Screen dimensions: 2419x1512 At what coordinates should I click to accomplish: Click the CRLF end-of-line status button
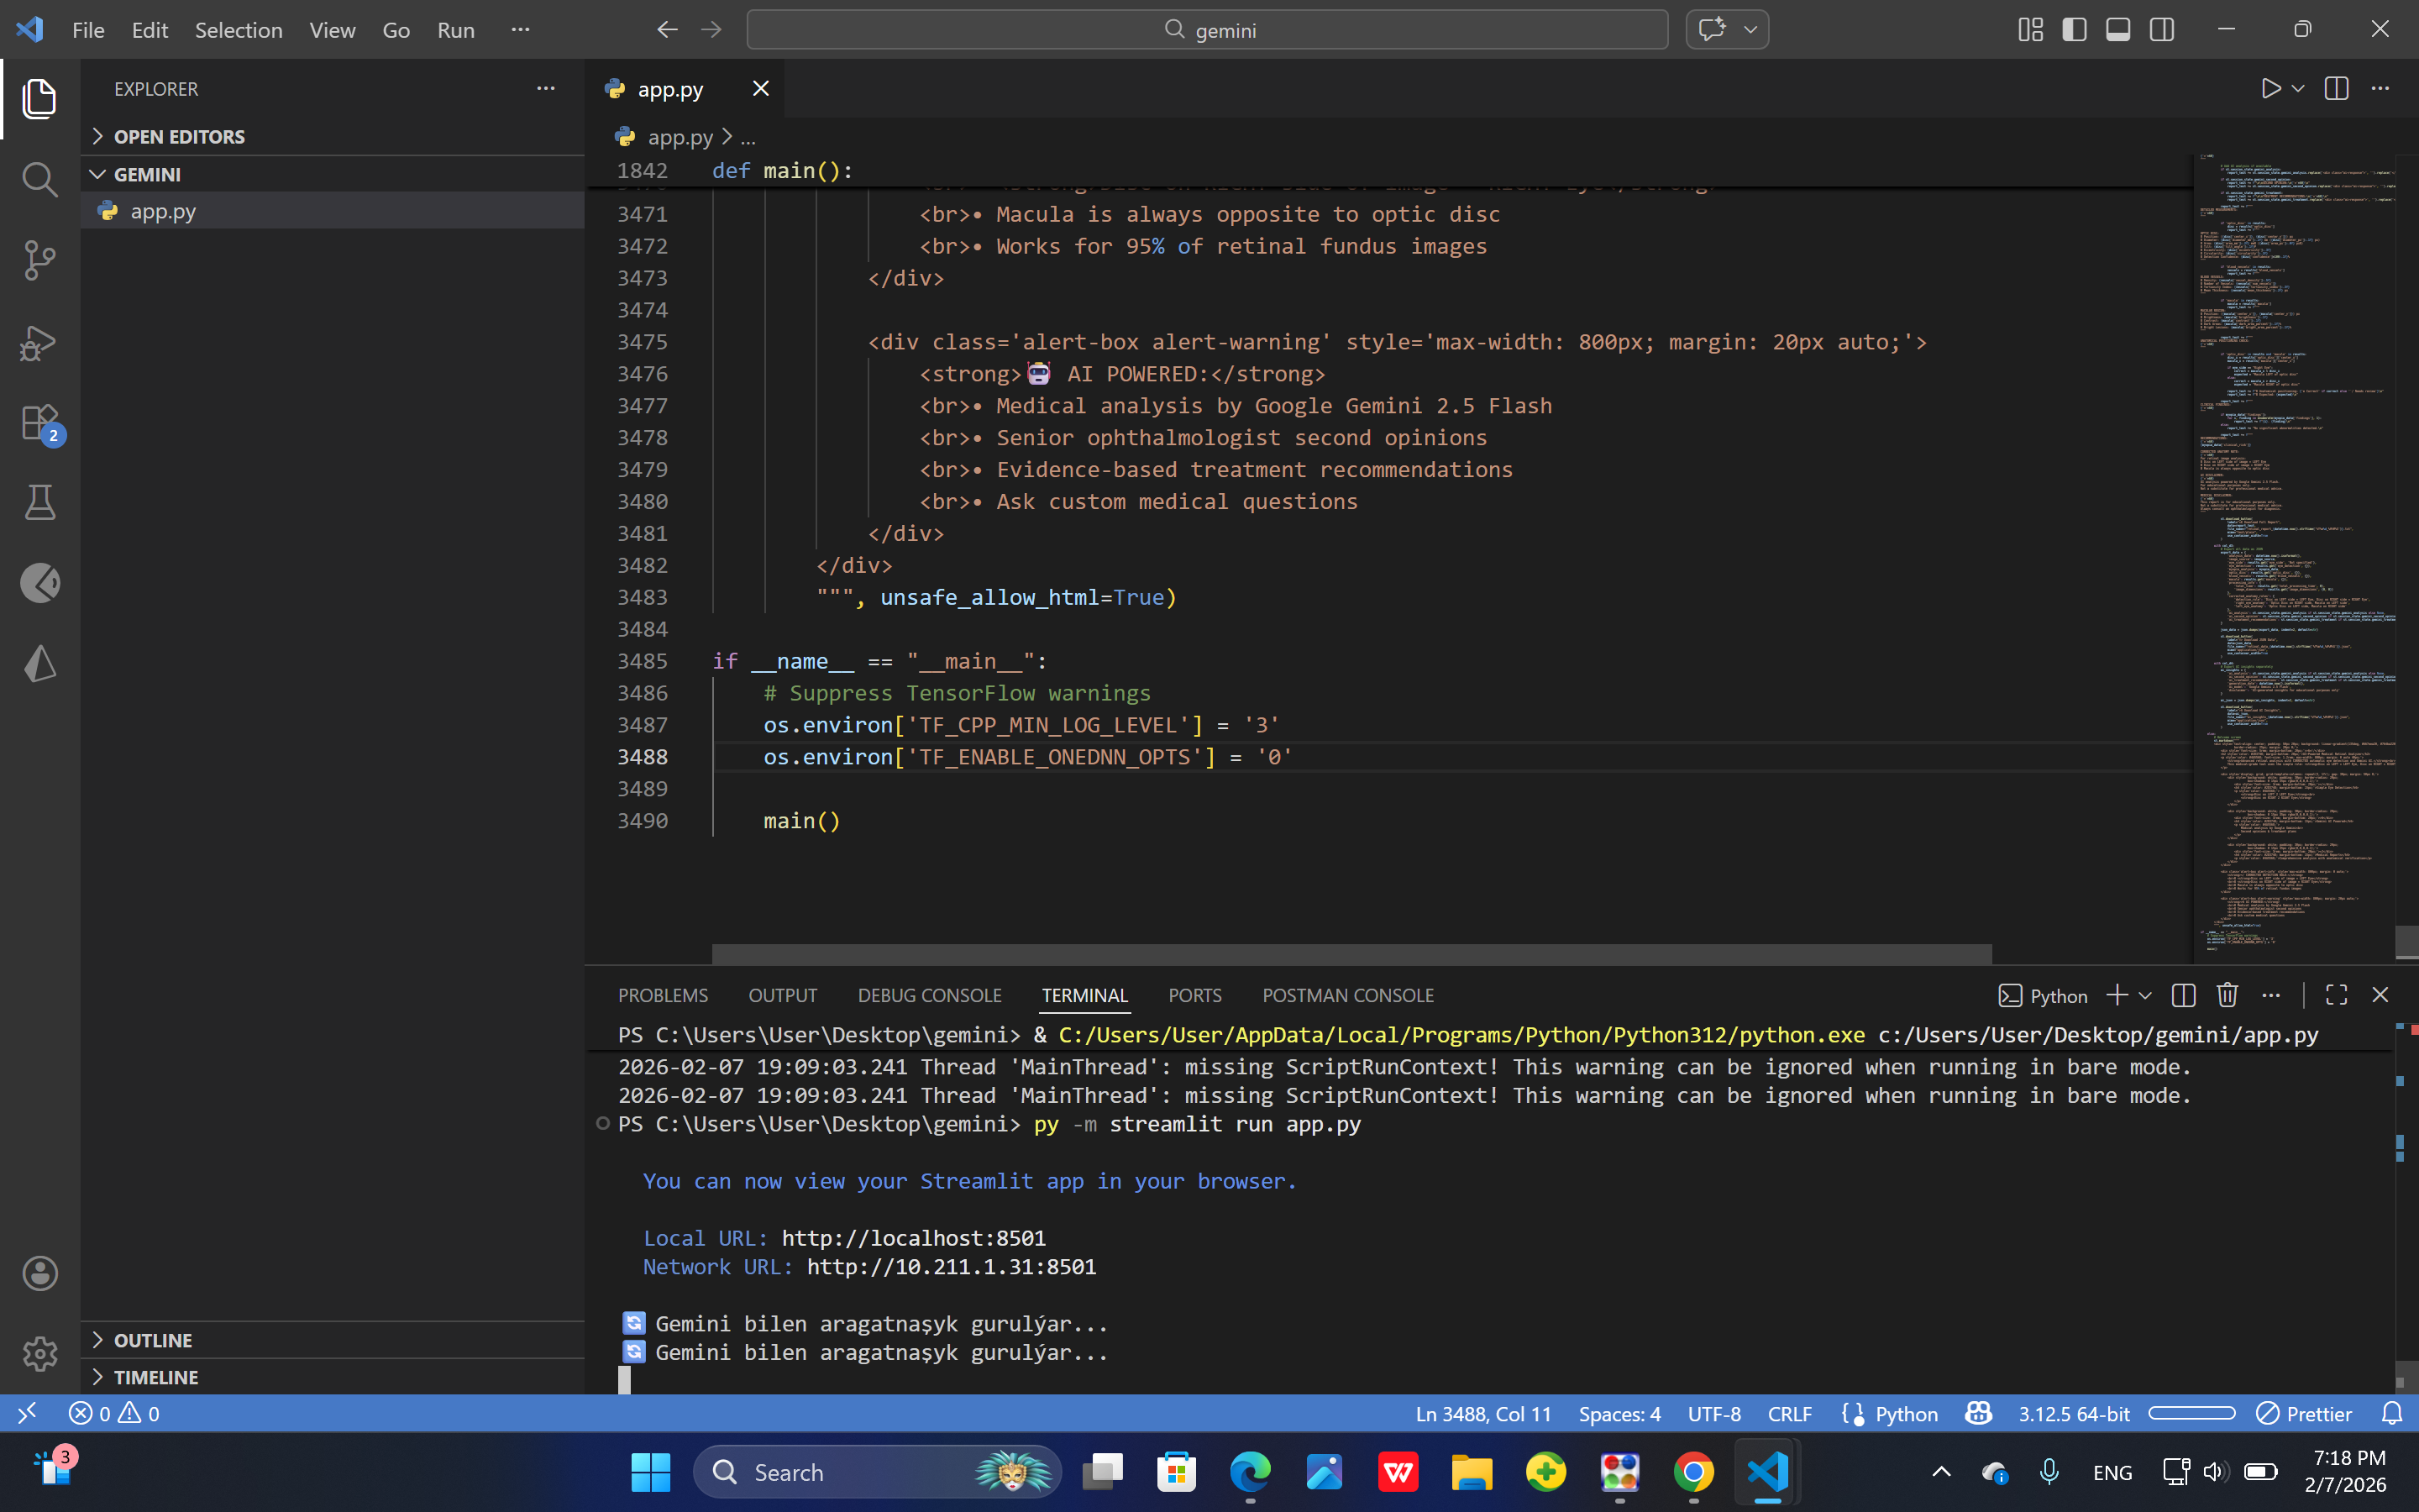pos(1788,1414)
